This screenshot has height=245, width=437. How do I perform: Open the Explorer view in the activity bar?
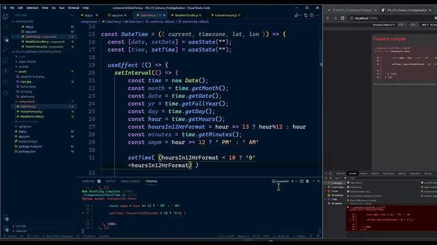(x=5, y=16)
